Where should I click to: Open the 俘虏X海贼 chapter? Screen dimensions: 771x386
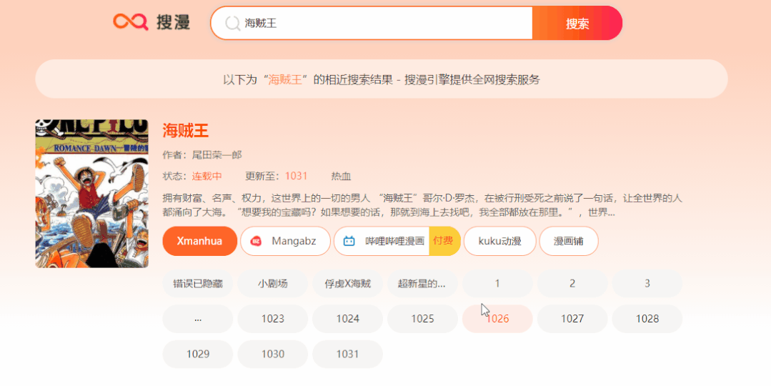(347, 284)
